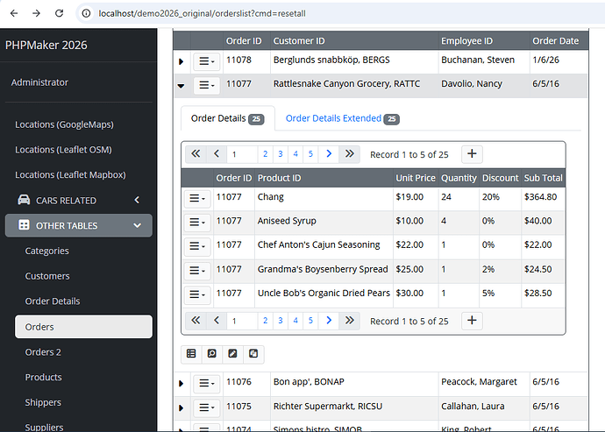Viewport: 605px width, 432px height.
Task: Reload the page with browser refresh icon
Action: (59, 14)
